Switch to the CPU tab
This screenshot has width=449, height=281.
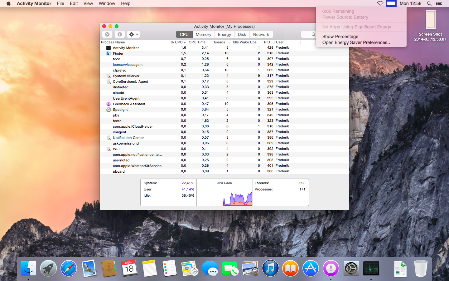pos(184,34)
